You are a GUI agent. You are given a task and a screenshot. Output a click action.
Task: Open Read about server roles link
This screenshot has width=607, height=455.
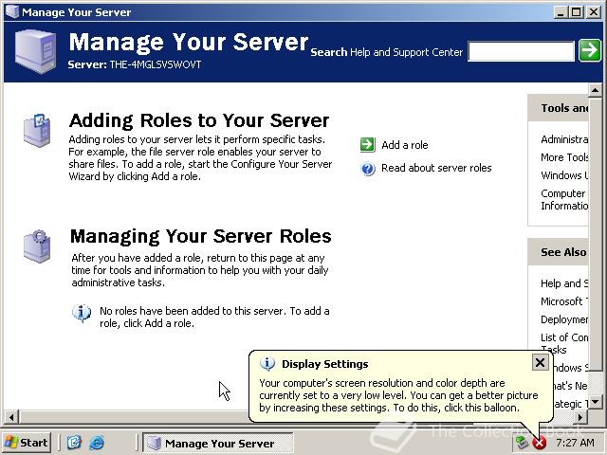[436, 168]
